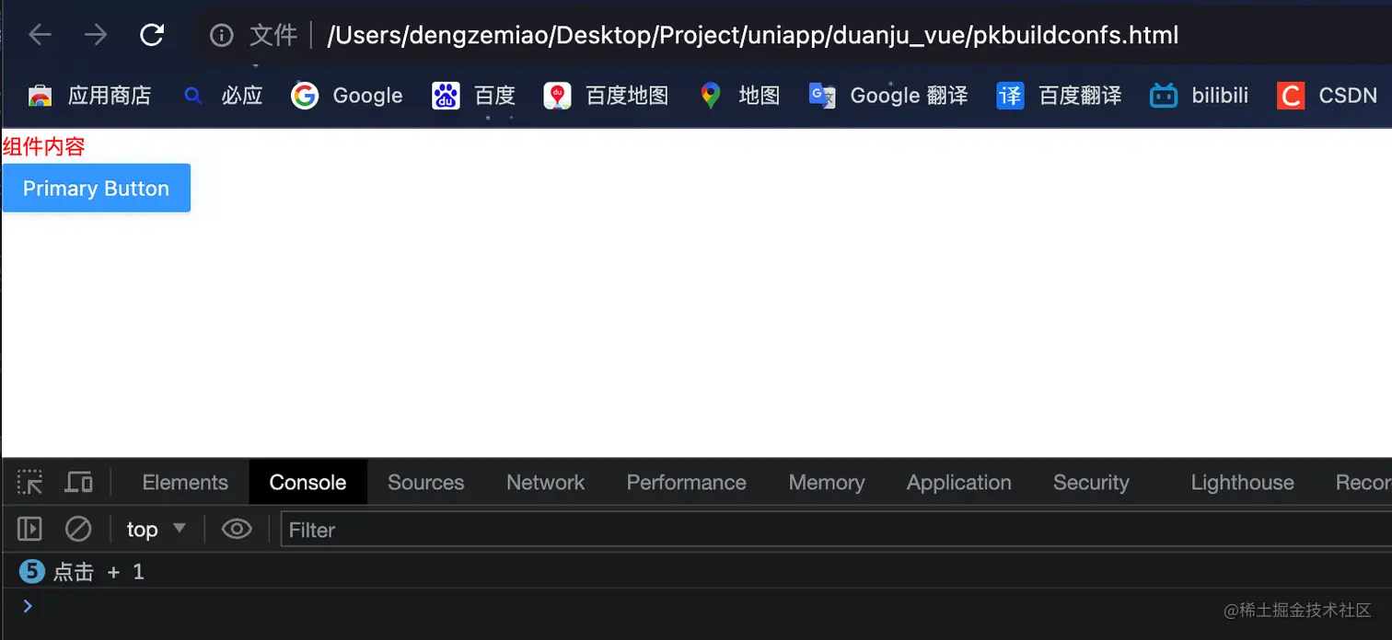Click the file path URL in address bar

coord(753,36)
